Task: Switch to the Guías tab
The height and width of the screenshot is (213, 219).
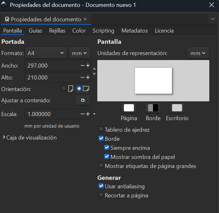Action: tap(35, 31)
